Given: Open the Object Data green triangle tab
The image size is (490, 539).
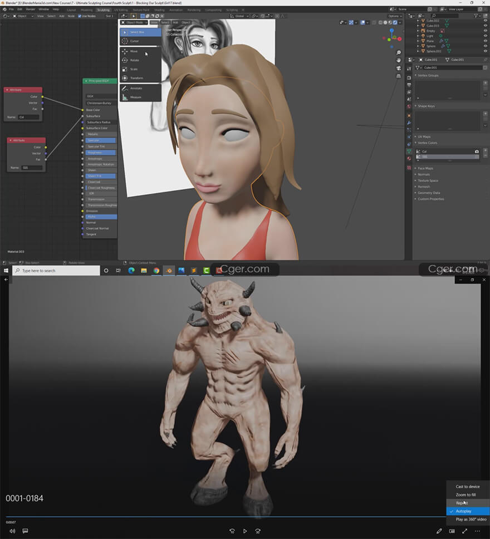Looking at the screenshot, I should pos(409,151).
